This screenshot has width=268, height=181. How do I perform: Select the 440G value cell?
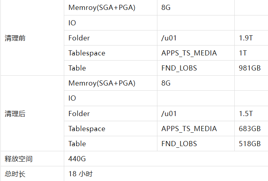(x=77, y=159)
